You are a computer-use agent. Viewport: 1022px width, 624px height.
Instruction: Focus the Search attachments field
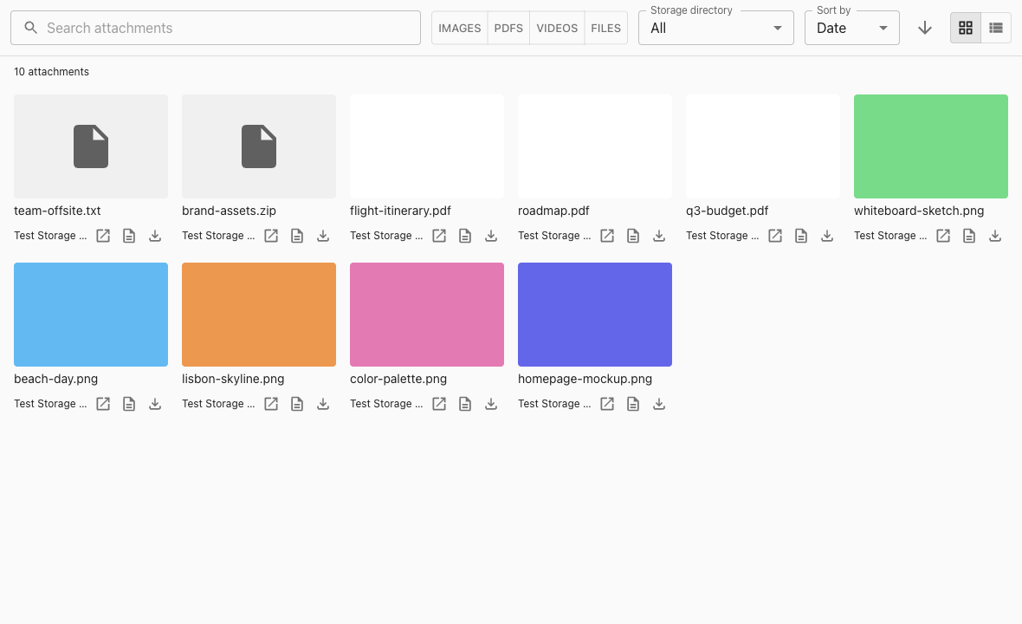click(x=216, y=28)
